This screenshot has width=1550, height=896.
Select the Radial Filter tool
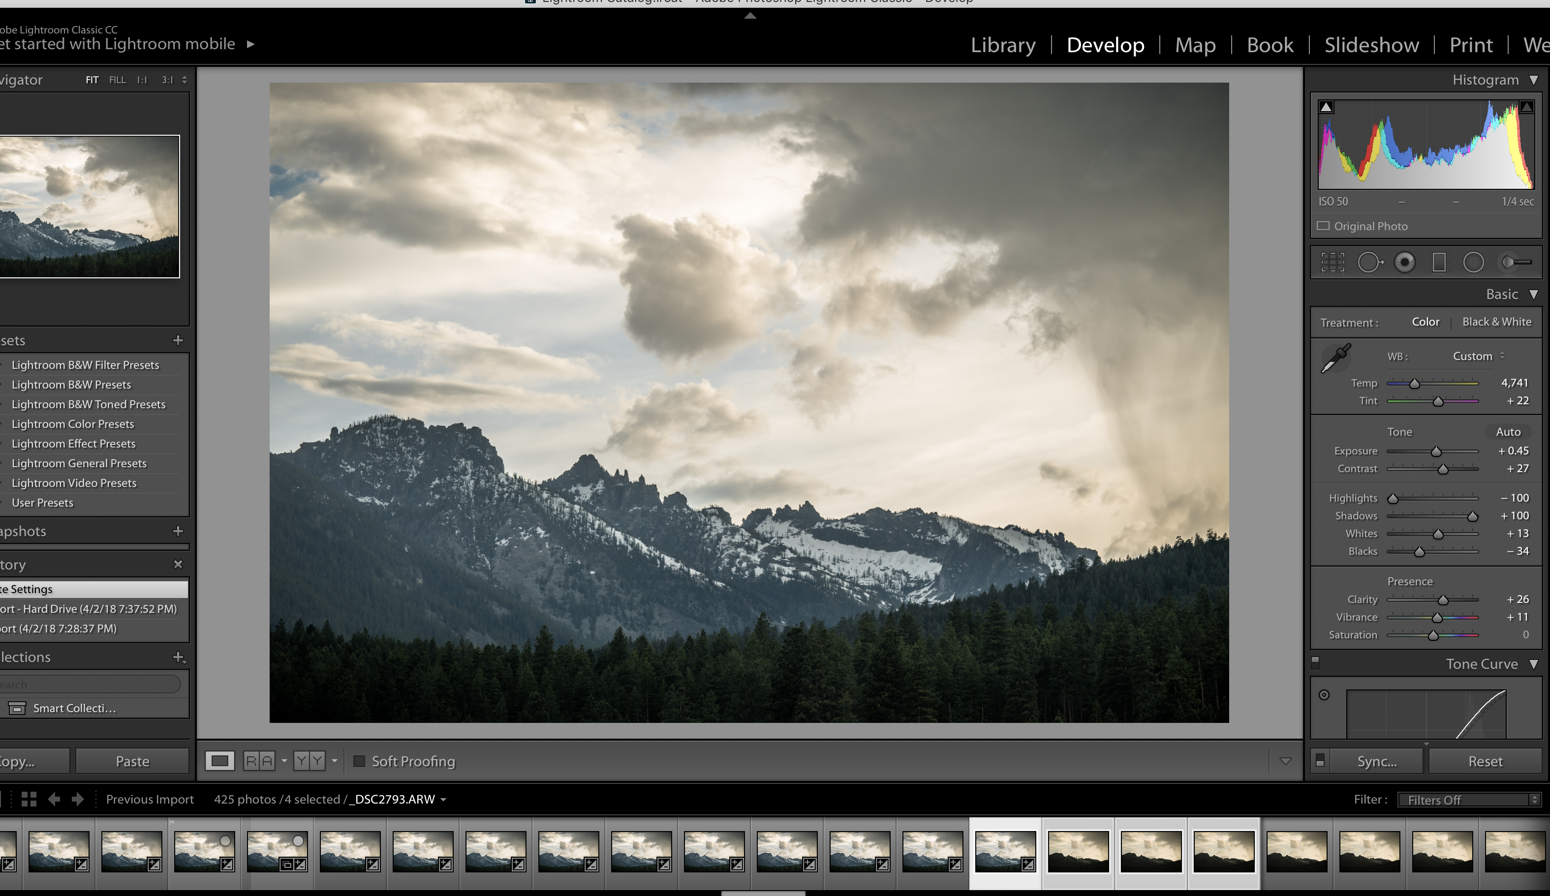(1473, 263)
